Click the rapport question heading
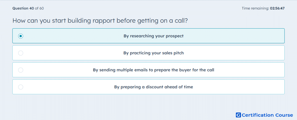The height and width of the screenshot is (120, 297). (x=100, y=21)
